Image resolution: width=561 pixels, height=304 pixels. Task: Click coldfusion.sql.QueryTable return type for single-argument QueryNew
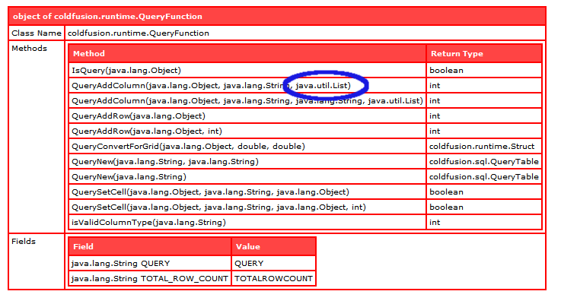click(484, 177)
